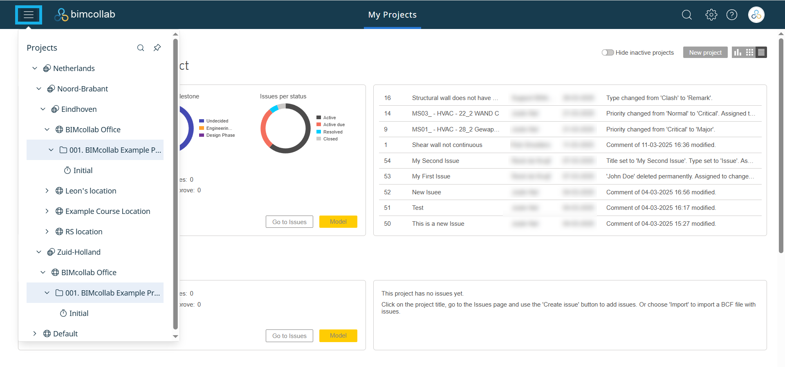The width and height of the screenshot is (785, 367).
Task: Expand Example Course Location node
Action: click(47, 211)
